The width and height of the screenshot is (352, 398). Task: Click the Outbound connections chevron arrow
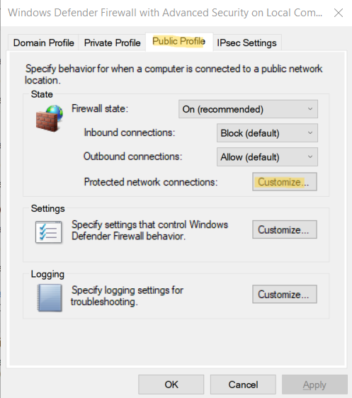(x=310, y=157)
